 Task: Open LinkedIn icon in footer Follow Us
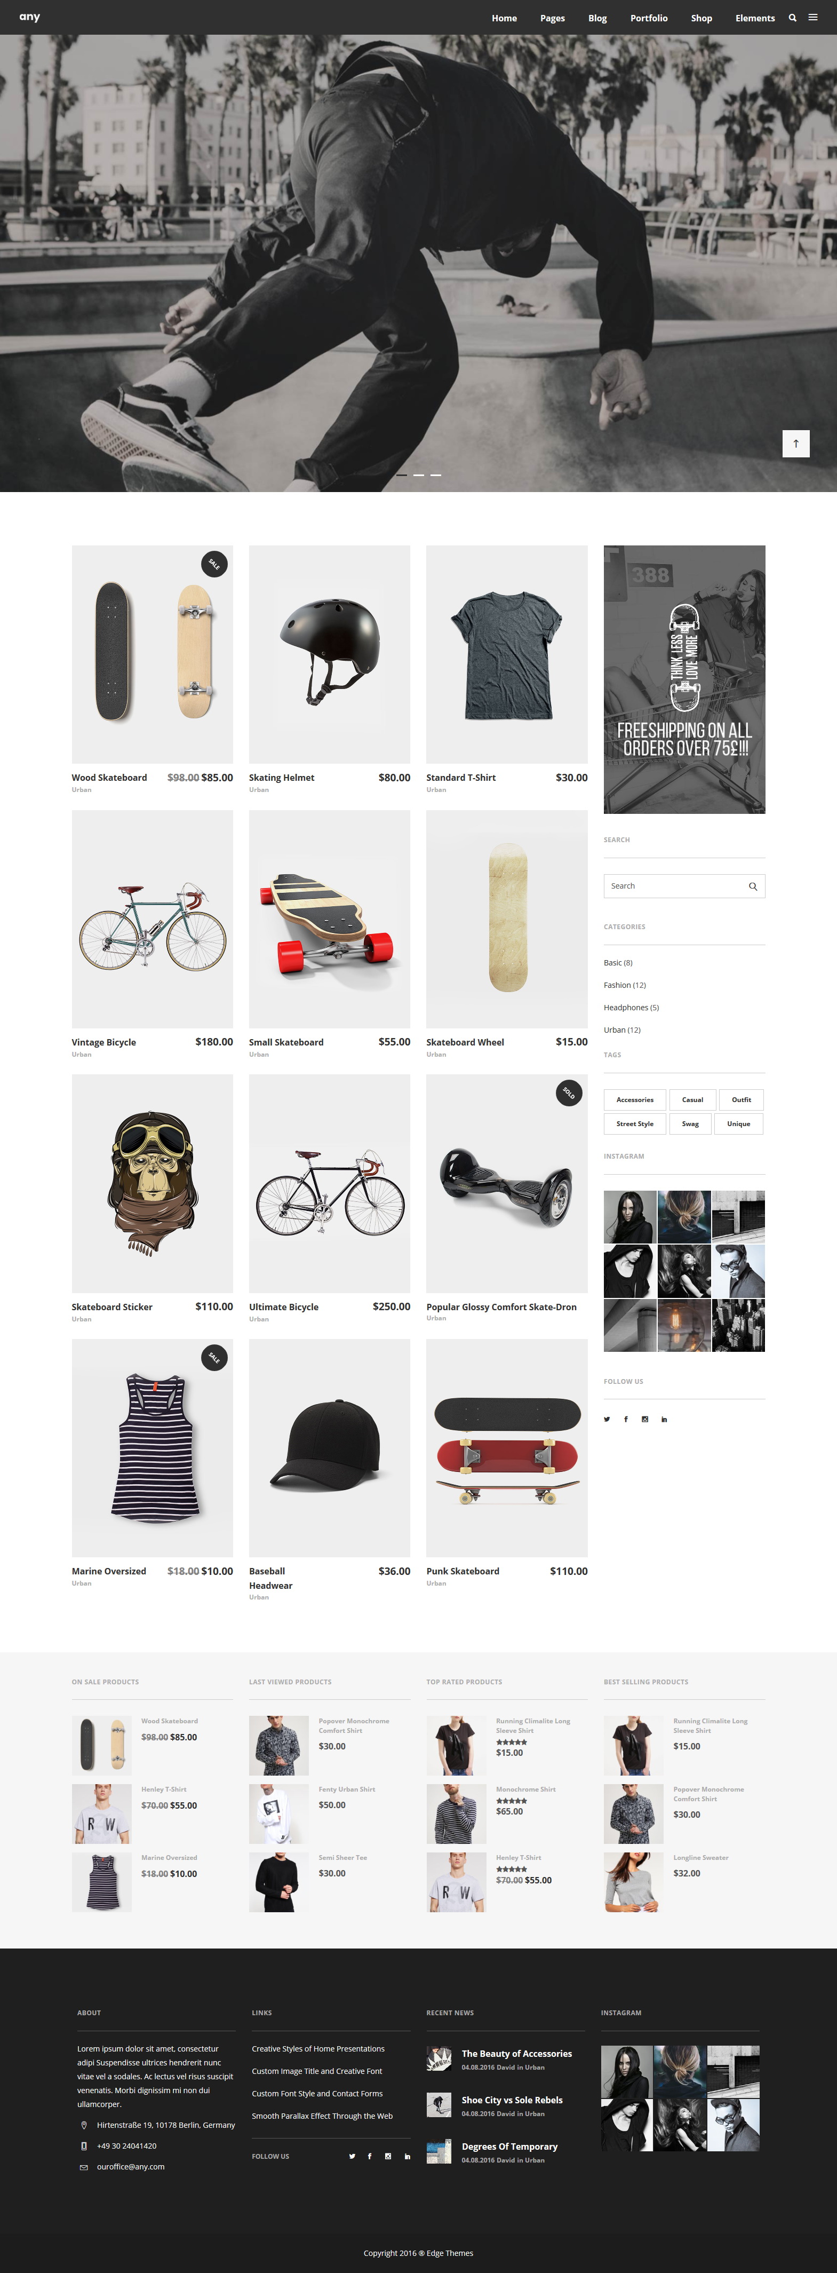coord(406,2157)
